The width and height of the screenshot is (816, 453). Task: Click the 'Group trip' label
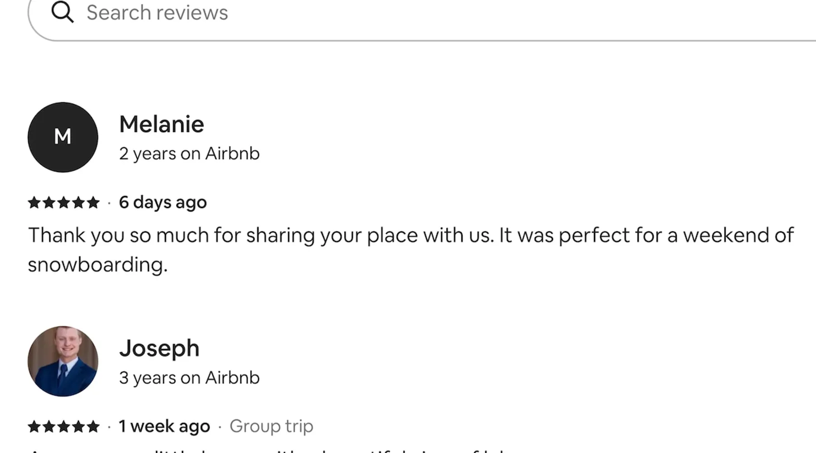(271, 426)
